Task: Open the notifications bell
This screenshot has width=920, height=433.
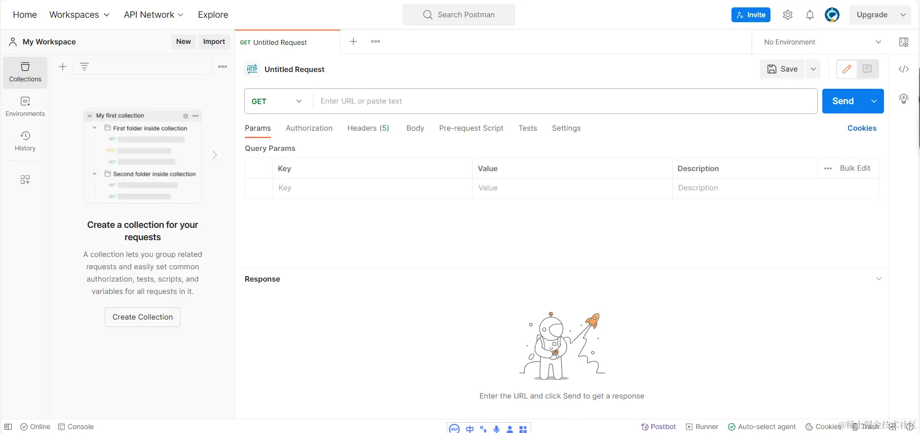Action: coord(810,15)
